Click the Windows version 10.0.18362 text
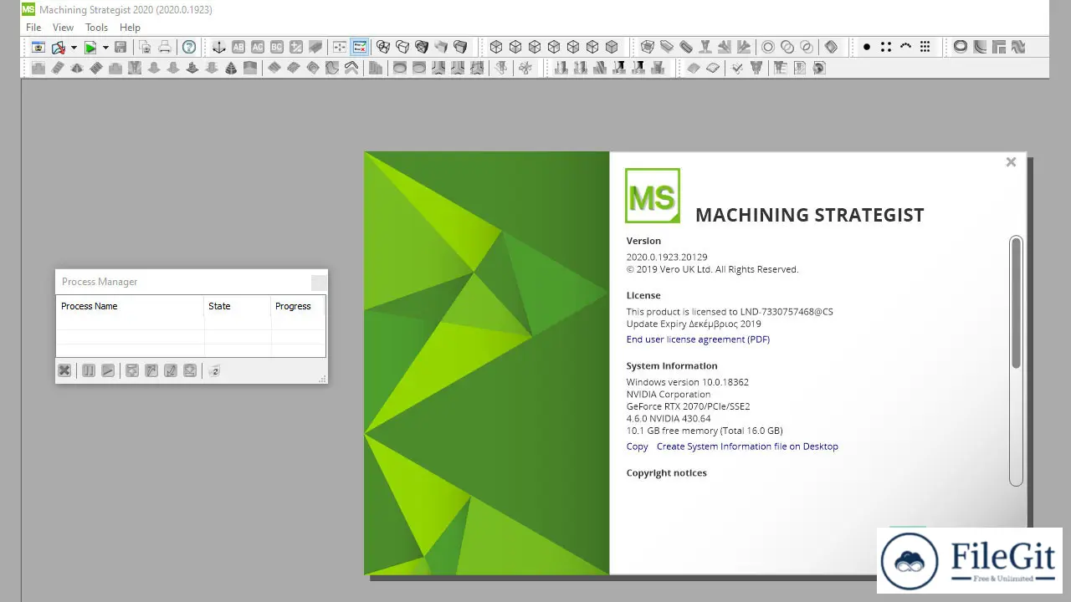Screen dimensions: 1071x602 (687, 382)
